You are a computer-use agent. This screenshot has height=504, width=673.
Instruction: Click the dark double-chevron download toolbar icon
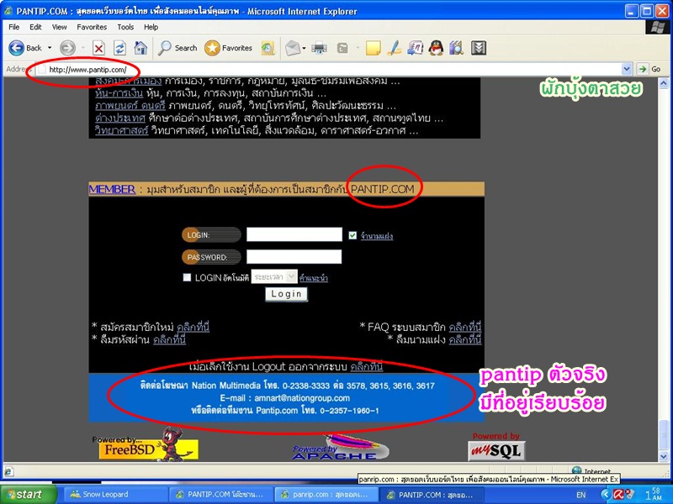click(478, 48)
